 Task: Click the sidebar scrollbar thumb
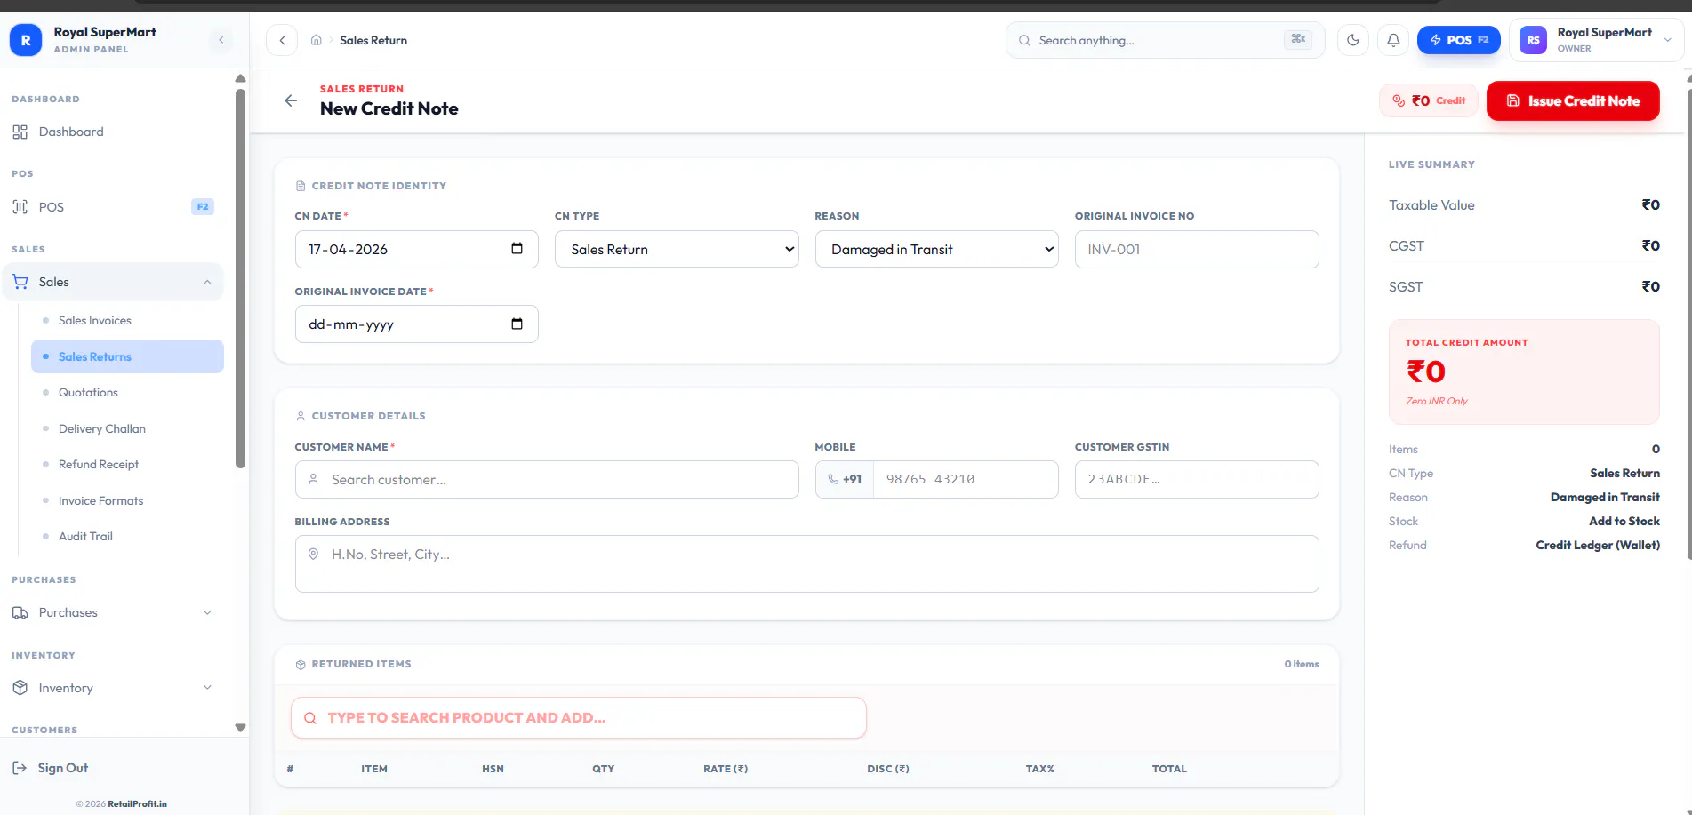point(240,277)
